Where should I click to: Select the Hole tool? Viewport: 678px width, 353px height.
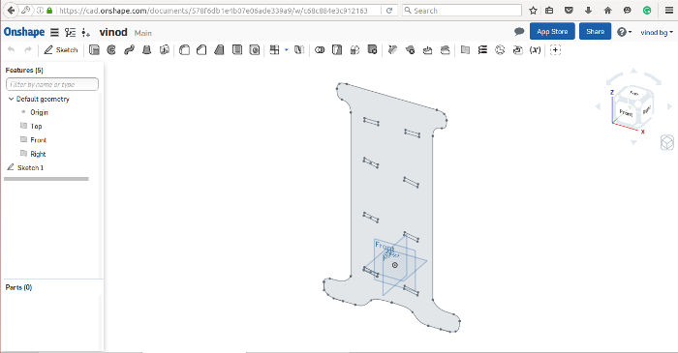point(255,50)
